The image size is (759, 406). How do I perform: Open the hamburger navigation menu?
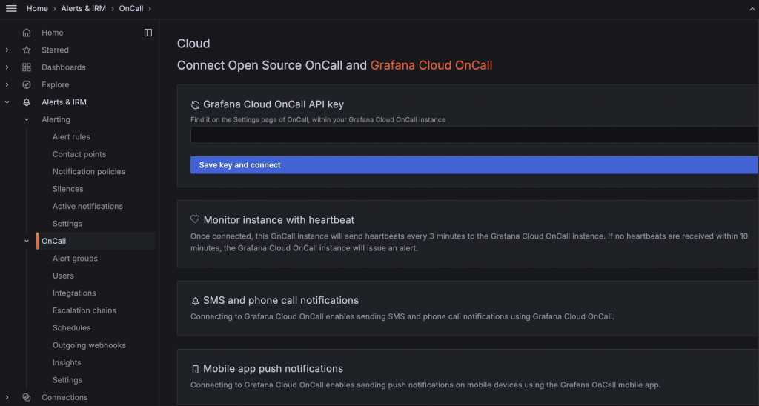pos(11,8)
